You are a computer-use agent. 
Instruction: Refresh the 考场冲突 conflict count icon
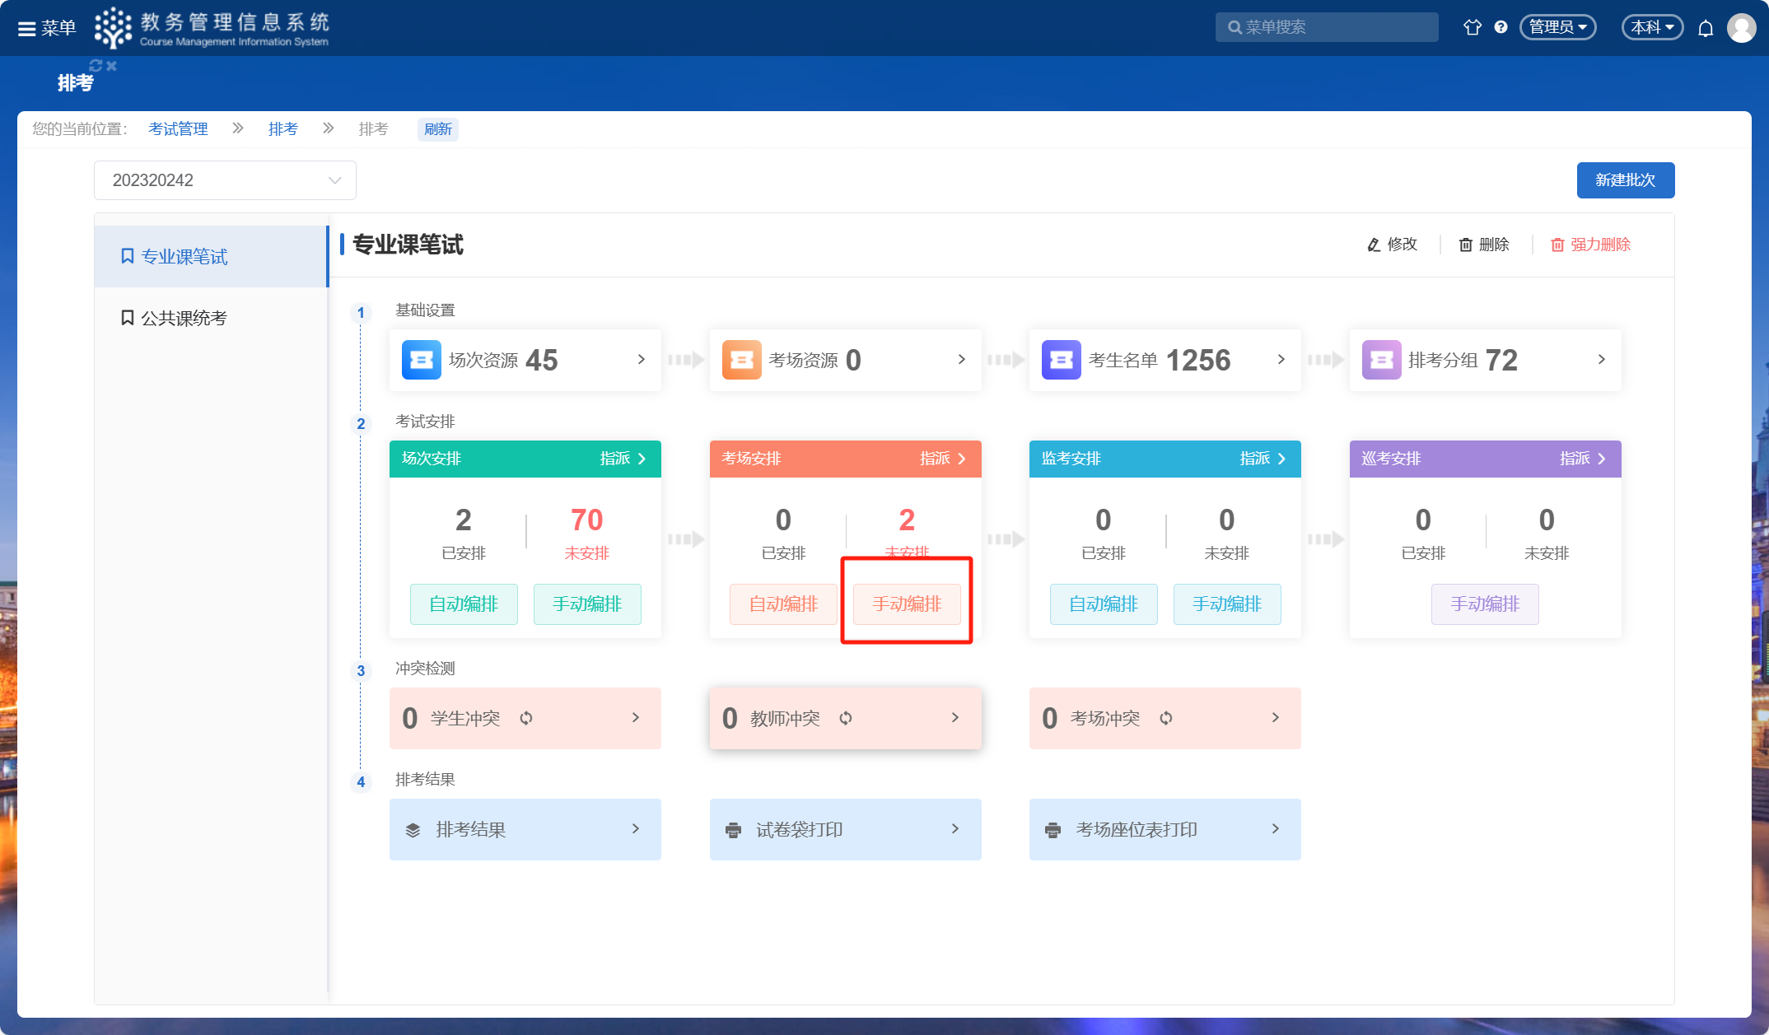tap(1166, 718)
